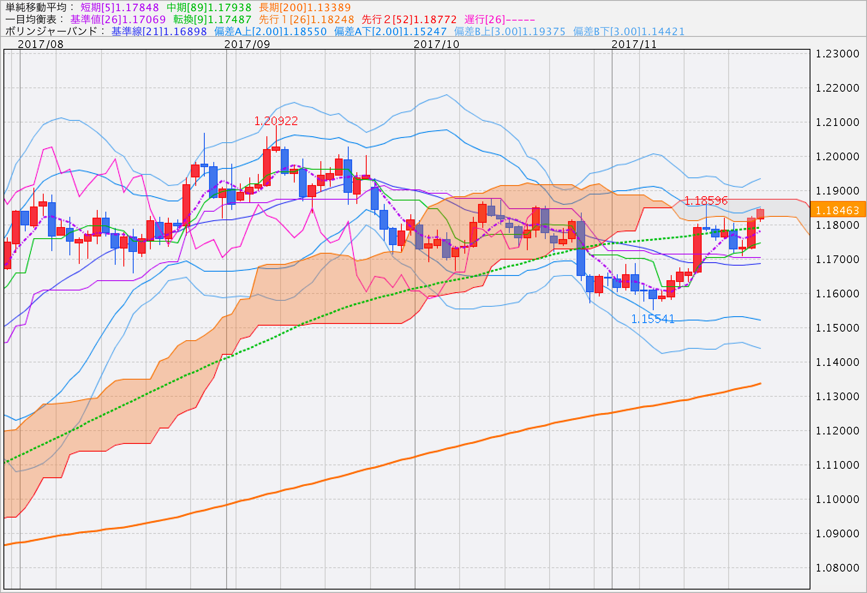Click the 1.08000 price axis label

click(x=837, y=568)
